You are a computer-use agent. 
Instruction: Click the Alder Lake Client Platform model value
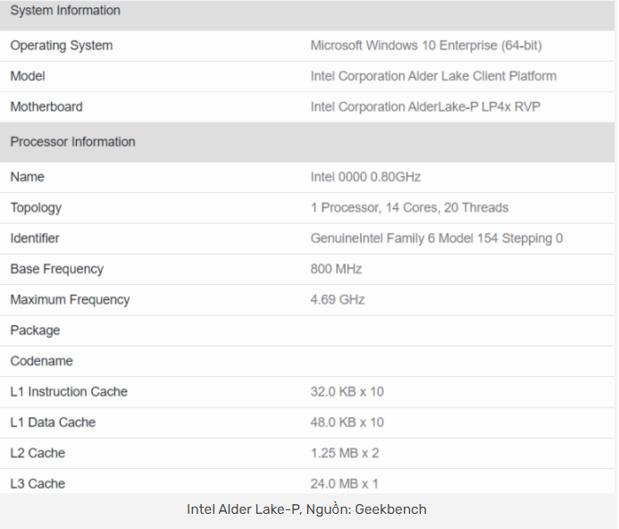(433, 76)
